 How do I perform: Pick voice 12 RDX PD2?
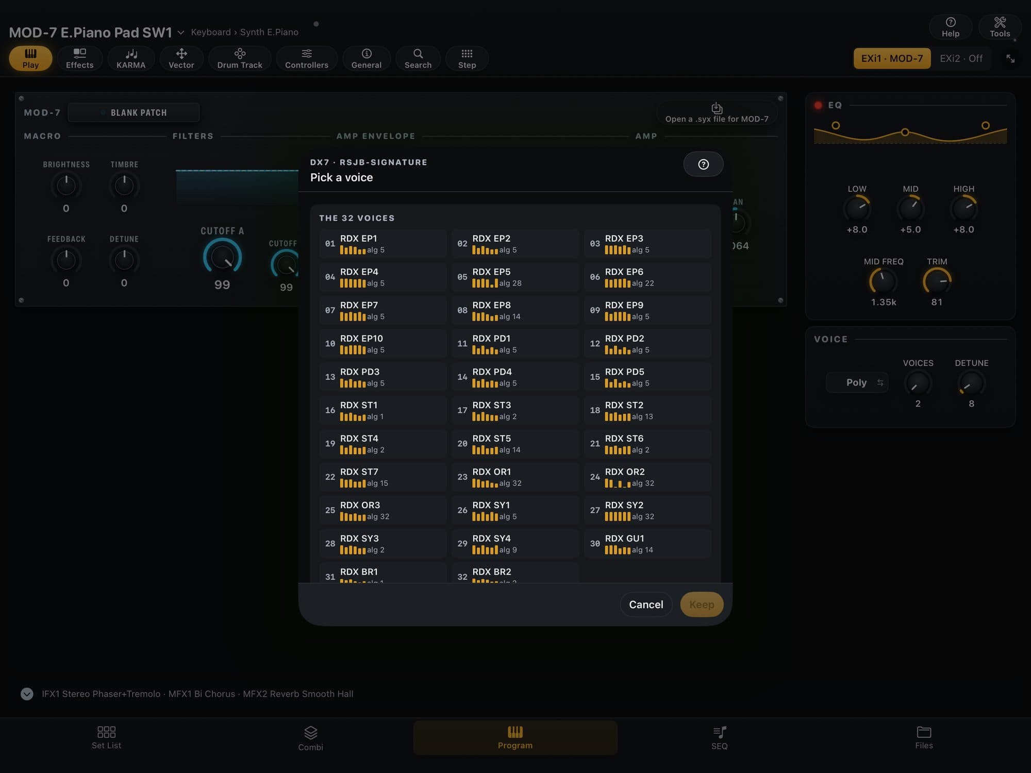click(647, 344)
